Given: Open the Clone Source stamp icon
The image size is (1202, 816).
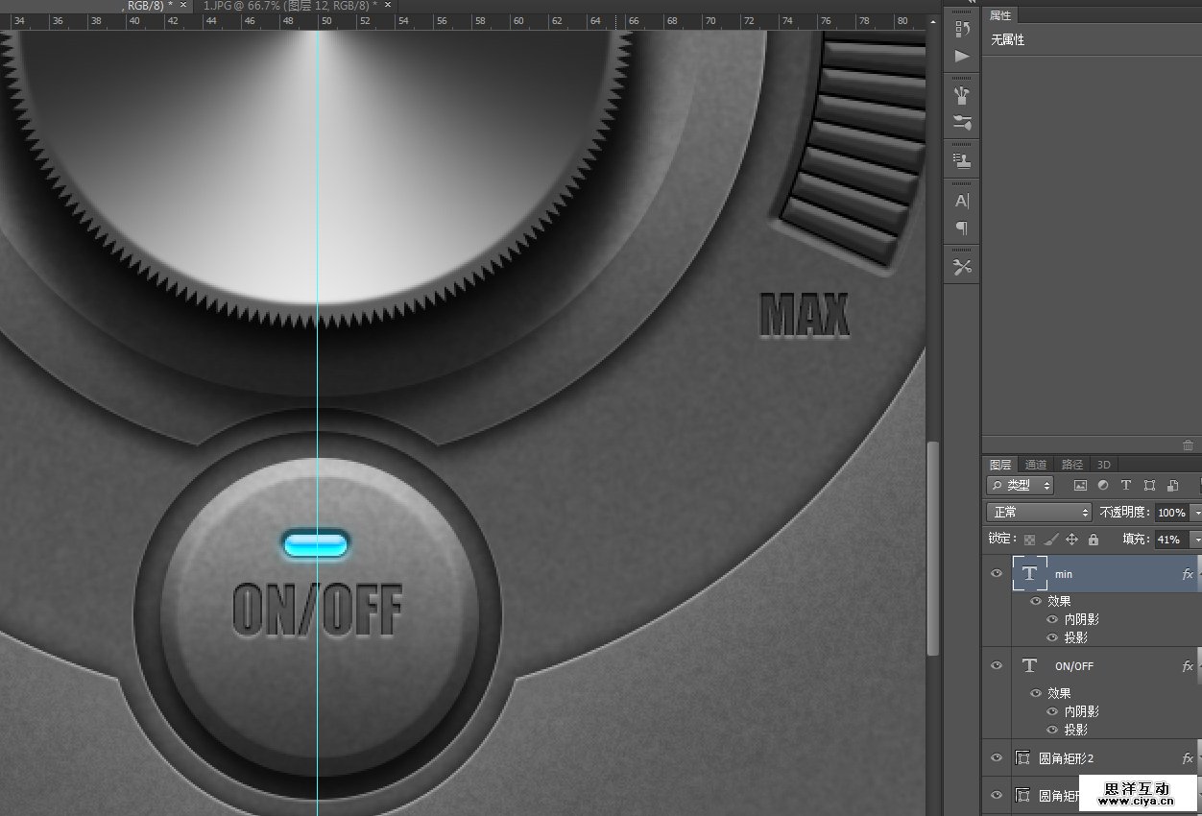Looking at the screenshot, I should pyautogui.click(x=962, y=161).
